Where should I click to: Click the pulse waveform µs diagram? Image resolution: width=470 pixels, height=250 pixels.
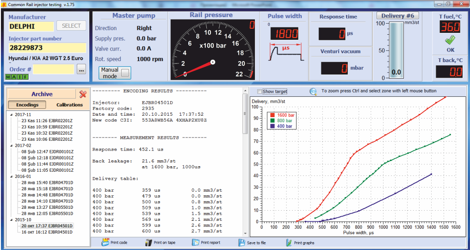pos(285,52)
